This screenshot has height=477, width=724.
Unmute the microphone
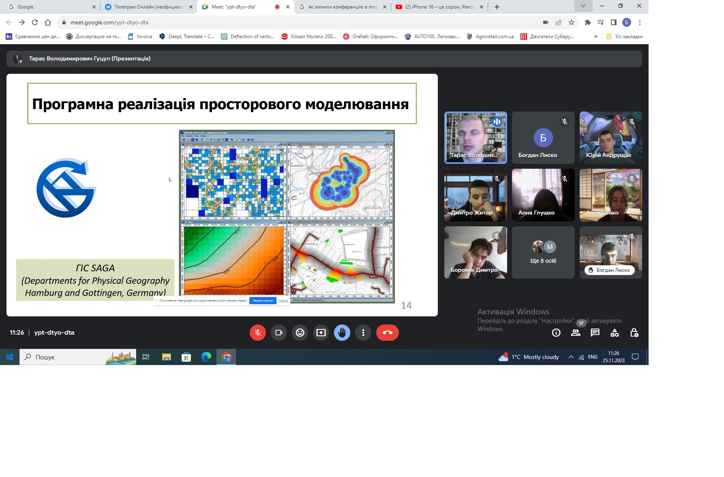coord(258,333)
